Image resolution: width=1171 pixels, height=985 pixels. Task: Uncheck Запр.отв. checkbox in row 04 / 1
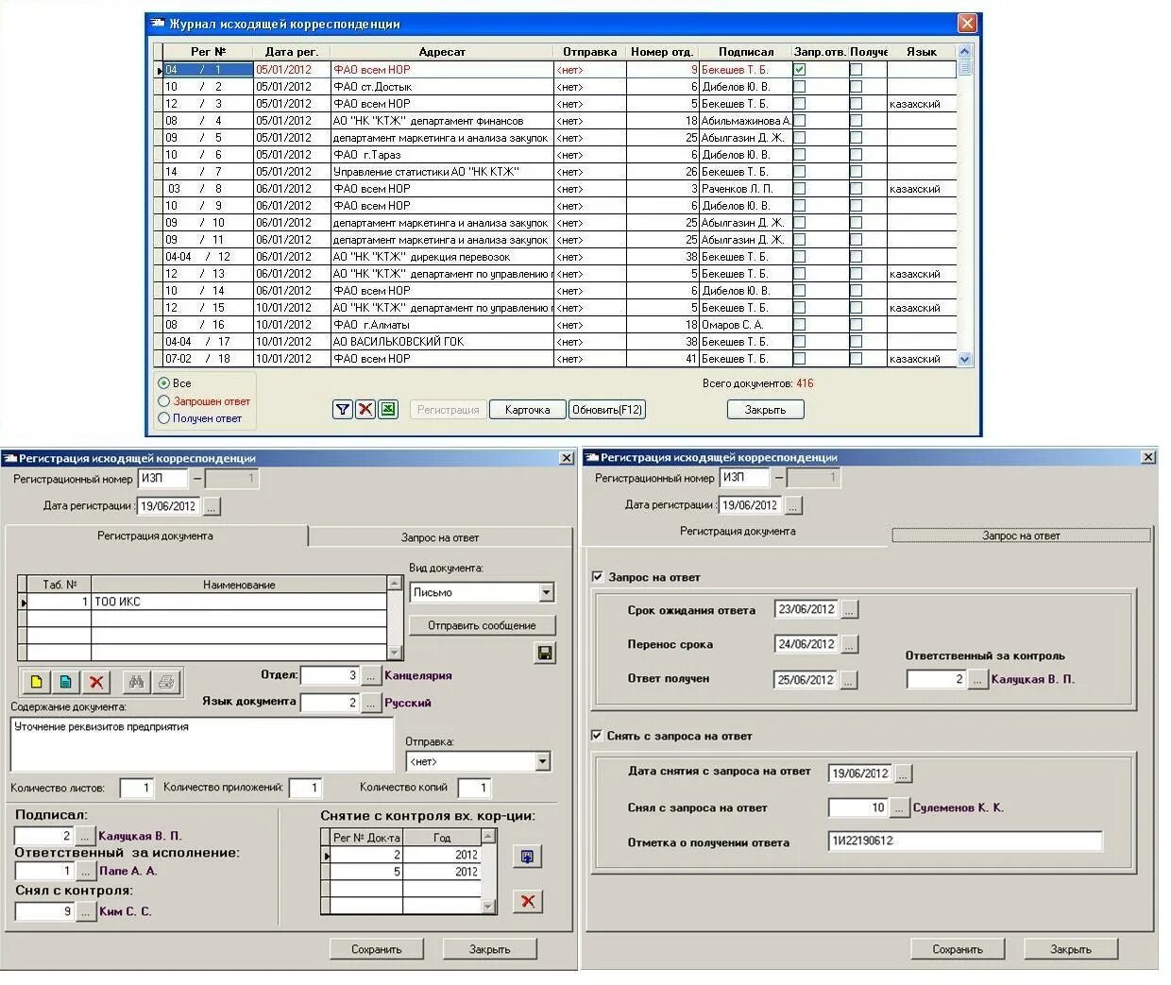(800, 70)
